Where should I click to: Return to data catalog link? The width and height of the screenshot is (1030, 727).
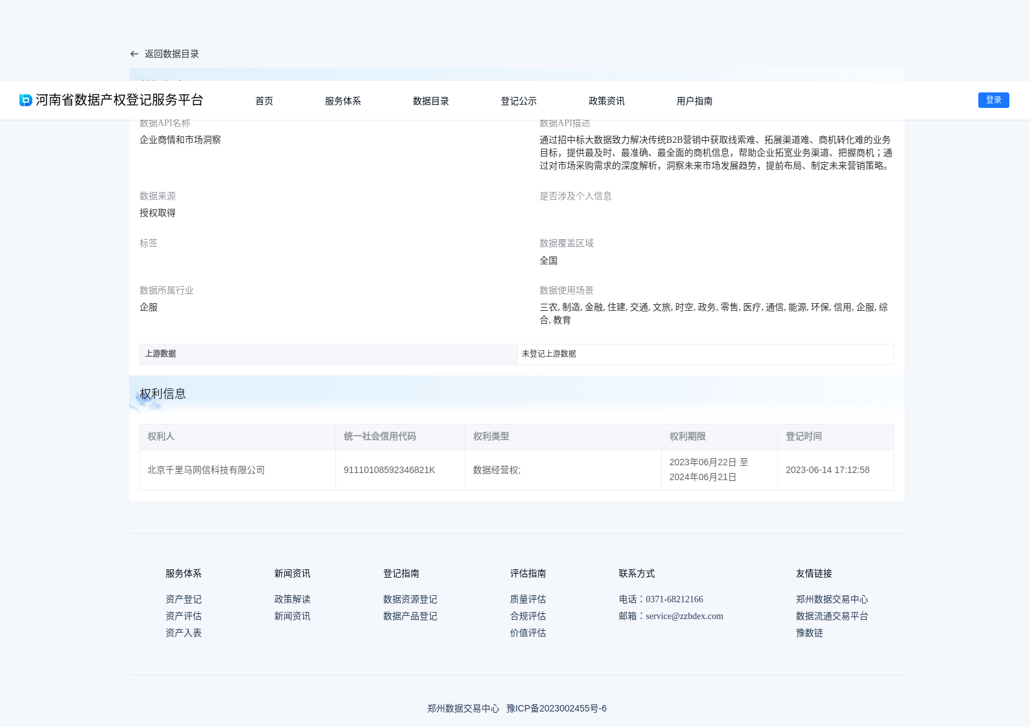point(172,54)
